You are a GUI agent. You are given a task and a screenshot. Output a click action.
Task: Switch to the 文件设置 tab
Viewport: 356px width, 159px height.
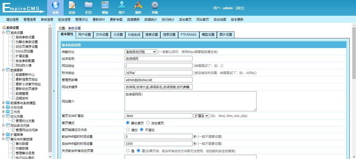[102, 35]
